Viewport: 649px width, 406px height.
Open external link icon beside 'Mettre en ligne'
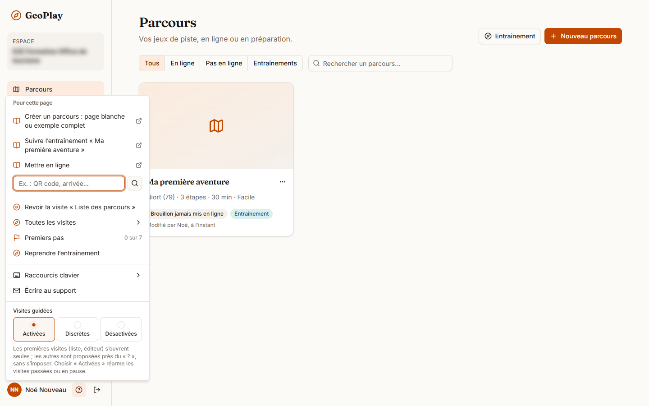tap(139, 165)
